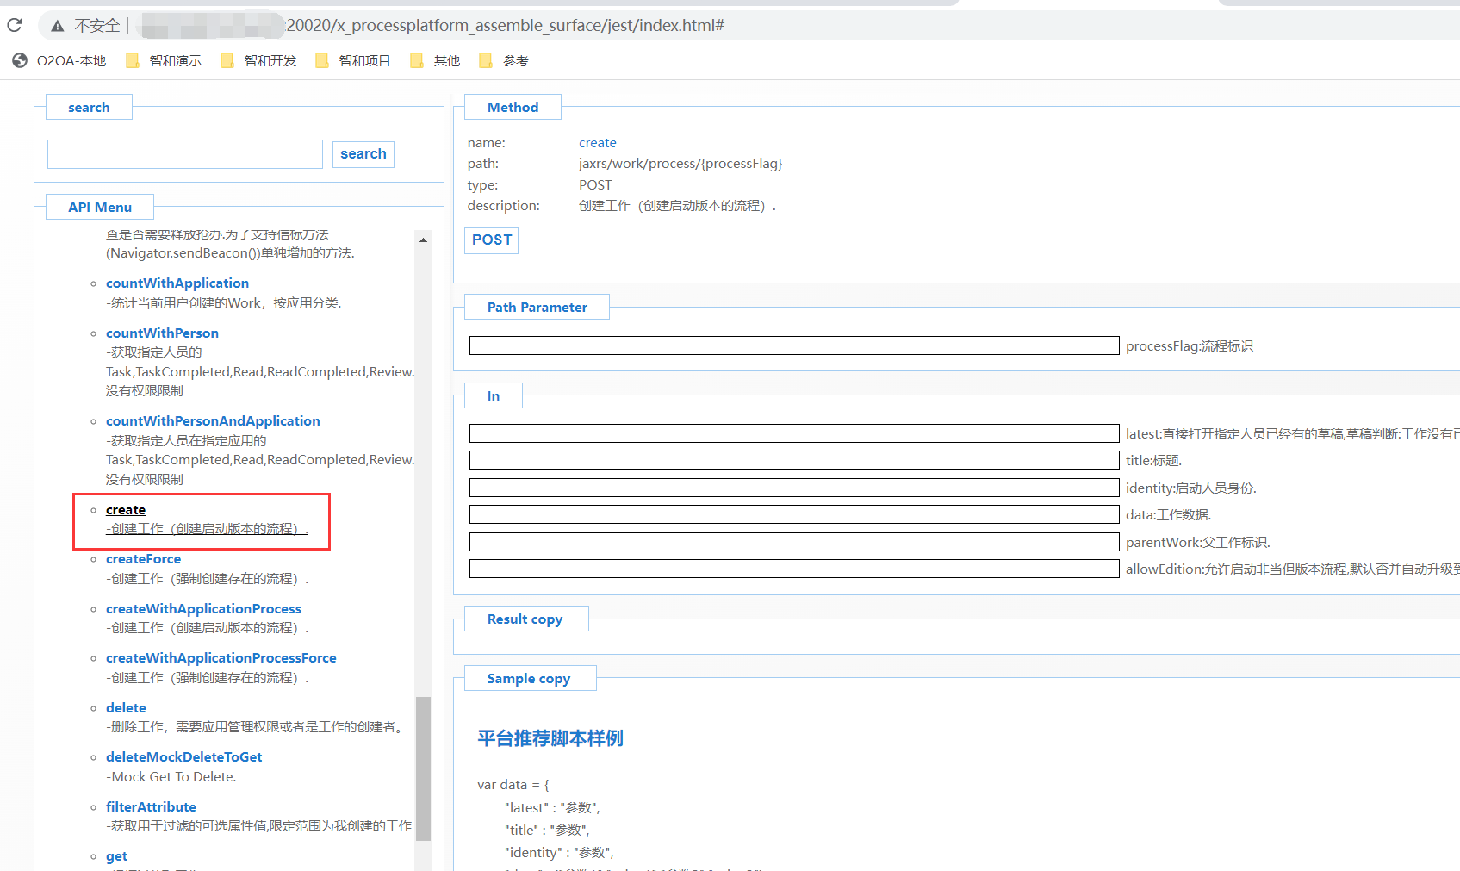Open the 智和开发 bookmark folder
The width and height of the screenshot is (1460, 871).
pyautogui.click(x=258, y=60)
